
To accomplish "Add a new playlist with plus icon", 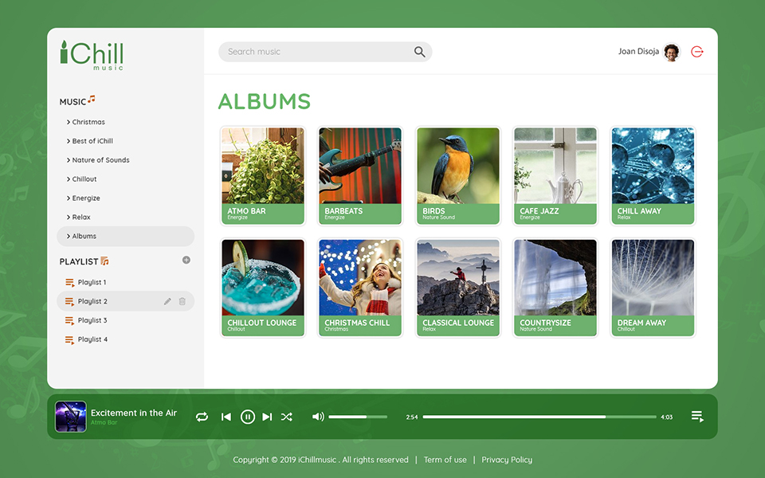I will pyautogui.click(x=186, y=260).
